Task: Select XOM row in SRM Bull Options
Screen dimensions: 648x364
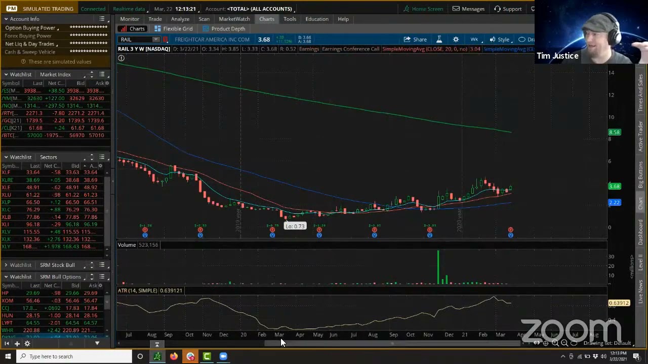Action: (x=52, y=301)
